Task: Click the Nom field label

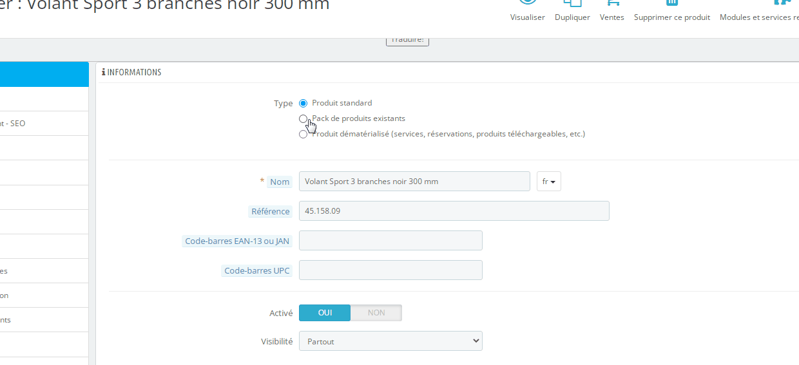Action: click(280, 182)
